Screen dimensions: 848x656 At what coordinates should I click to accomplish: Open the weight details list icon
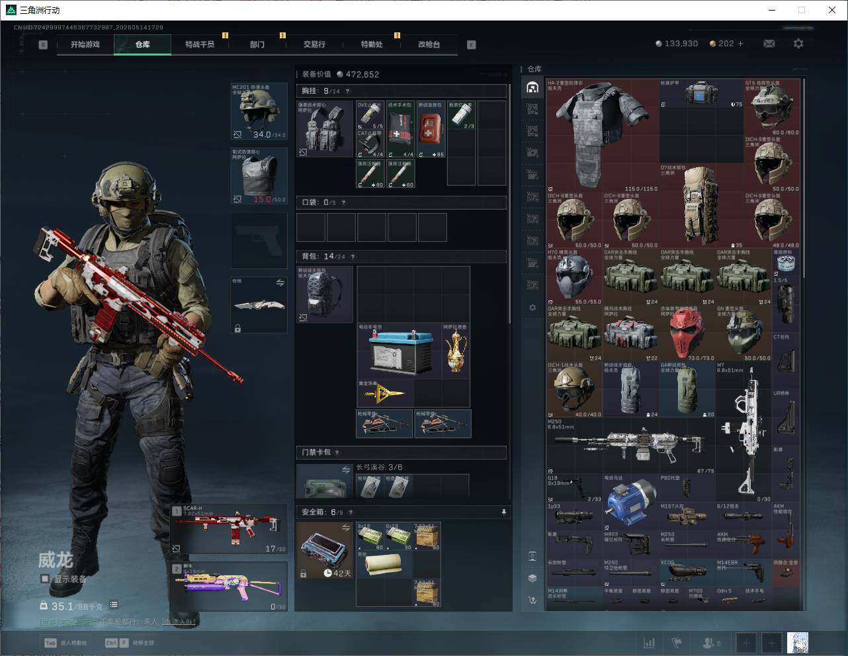pos(114,604)
